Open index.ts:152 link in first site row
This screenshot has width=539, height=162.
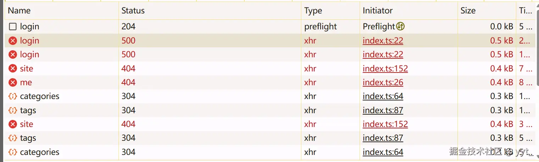coord(385,69)
